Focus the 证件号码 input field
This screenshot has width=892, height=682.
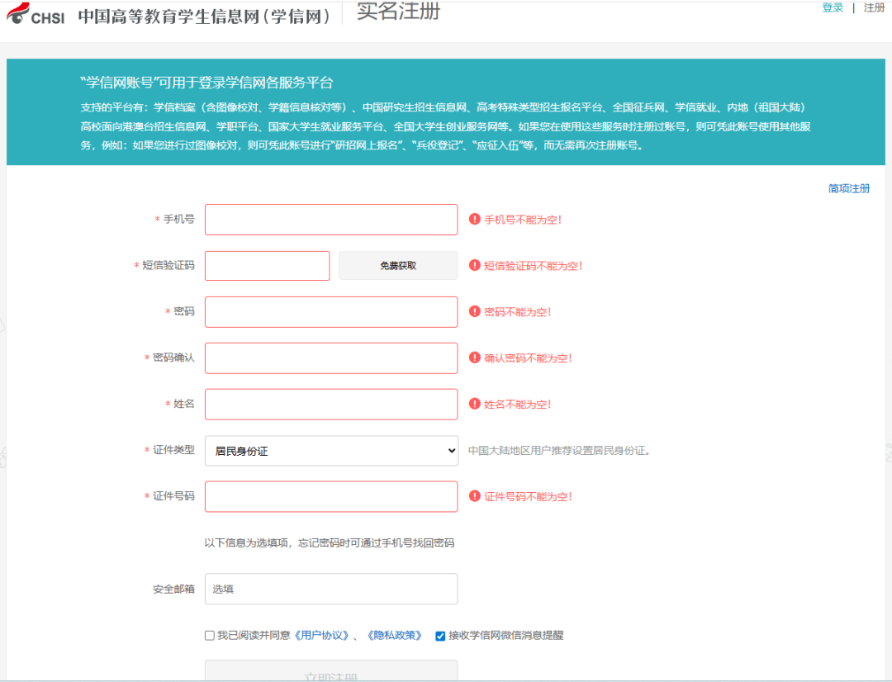[x=331, y=496]
